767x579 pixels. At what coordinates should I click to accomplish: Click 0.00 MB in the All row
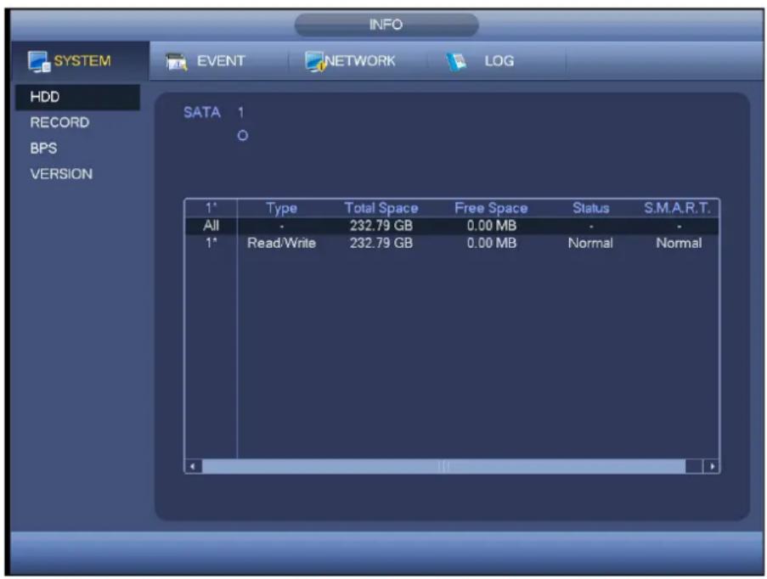pos(492,226)
